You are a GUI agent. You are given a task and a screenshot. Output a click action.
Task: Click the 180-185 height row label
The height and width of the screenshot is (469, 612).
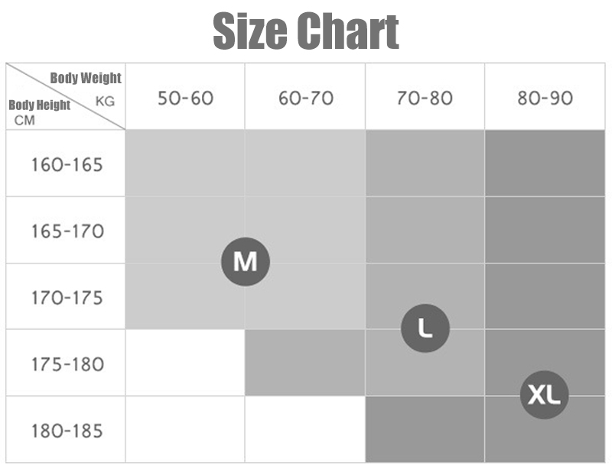click(67, 431)
